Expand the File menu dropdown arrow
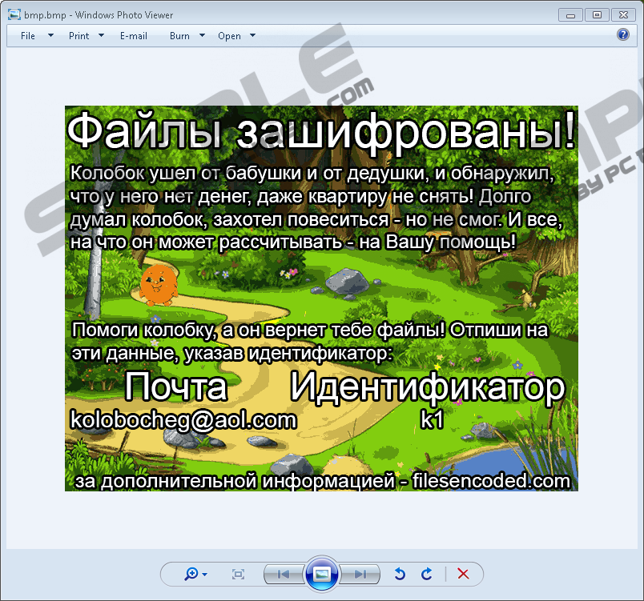 50,36
